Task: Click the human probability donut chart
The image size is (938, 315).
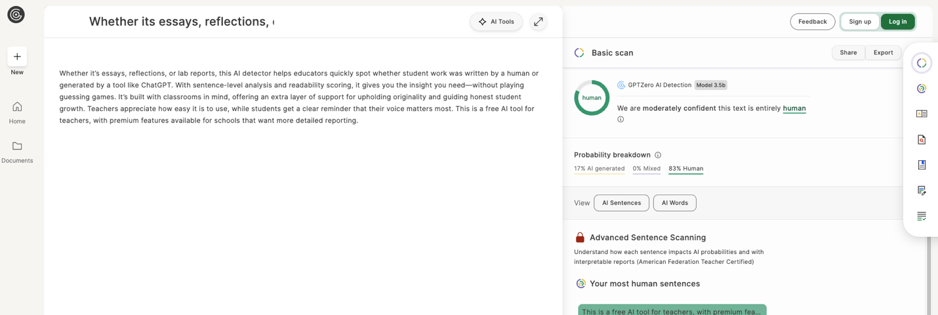Action: tap(592, 98)
